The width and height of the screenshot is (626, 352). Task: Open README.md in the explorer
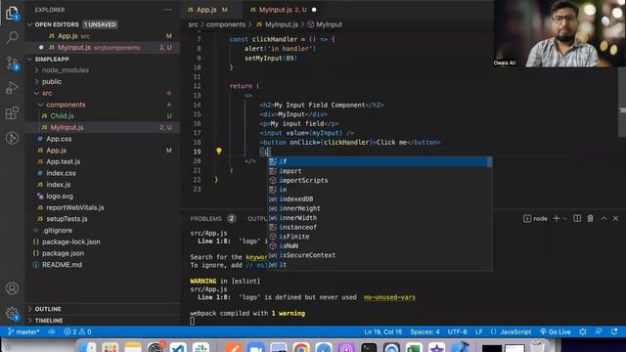point(62,265)
